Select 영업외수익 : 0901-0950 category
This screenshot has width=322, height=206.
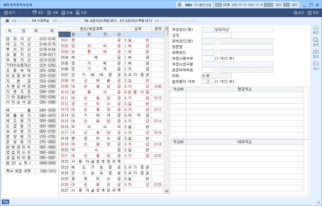[x=31, y=152]
